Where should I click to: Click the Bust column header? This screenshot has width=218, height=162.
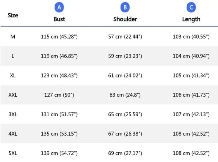(x=59, y=19)
